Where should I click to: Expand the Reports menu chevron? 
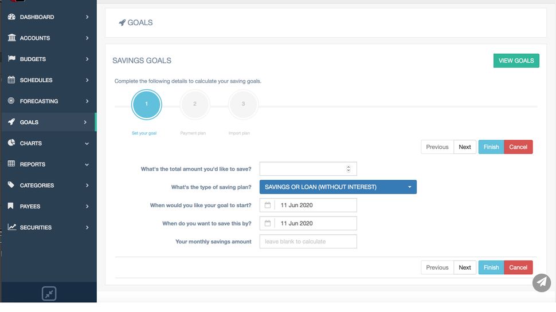click(87, 164)
